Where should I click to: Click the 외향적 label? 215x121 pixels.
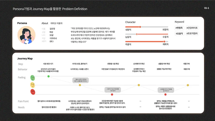pyautogui.click(x=165, y=30)
